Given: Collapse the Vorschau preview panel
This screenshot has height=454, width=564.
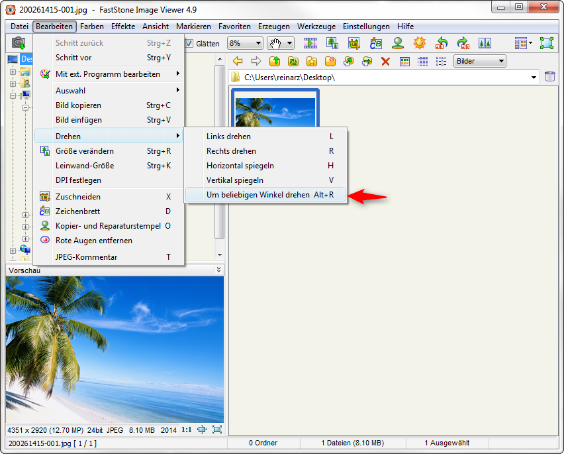Looking at the screenshot, I should pos(218,270).
